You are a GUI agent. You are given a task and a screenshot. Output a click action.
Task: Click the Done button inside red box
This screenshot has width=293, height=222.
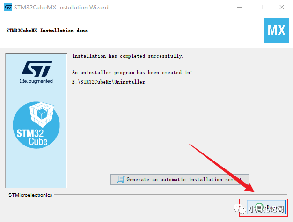click(x=266, y=207)
